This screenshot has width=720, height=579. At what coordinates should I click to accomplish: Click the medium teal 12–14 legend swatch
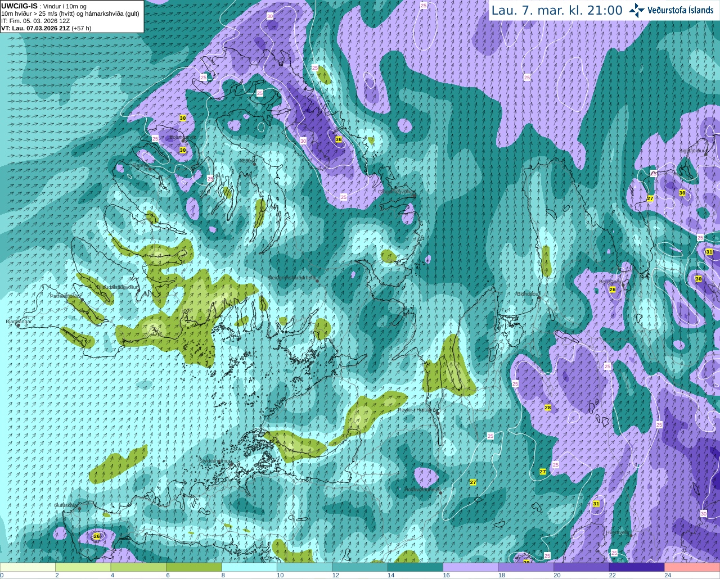pos(360,567)
